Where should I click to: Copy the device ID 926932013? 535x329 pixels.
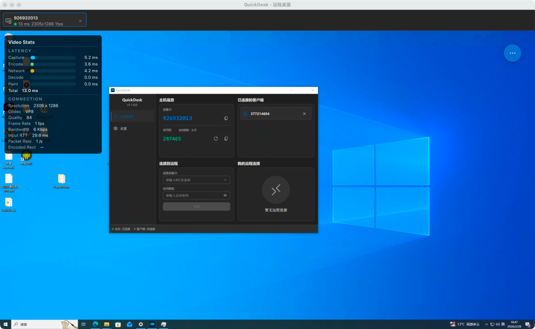pos(226,118)
